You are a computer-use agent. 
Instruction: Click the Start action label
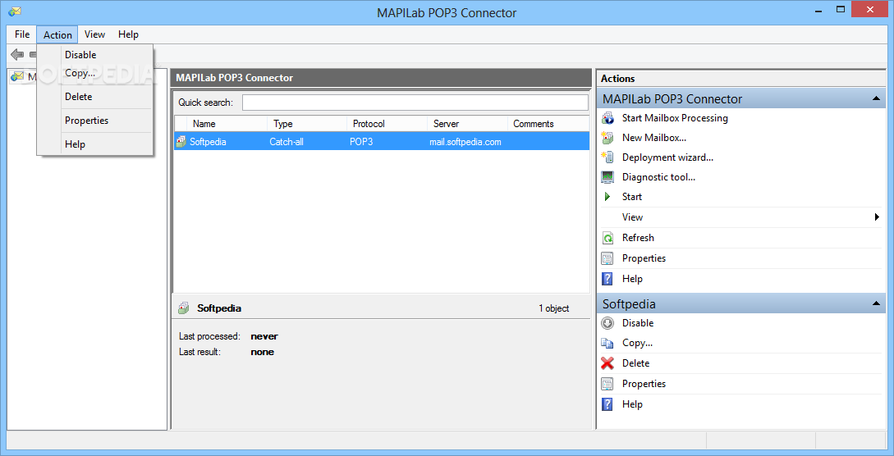point(632,196)
